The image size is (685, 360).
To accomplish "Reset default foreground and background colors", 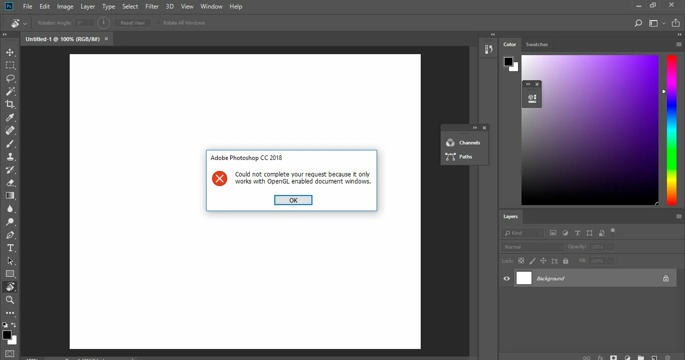I will point(5,325).
